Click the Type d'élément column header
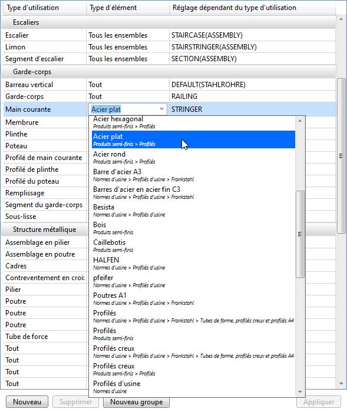Image resolution: width=347 pixels, height=409 pixels. pos(128,8)
